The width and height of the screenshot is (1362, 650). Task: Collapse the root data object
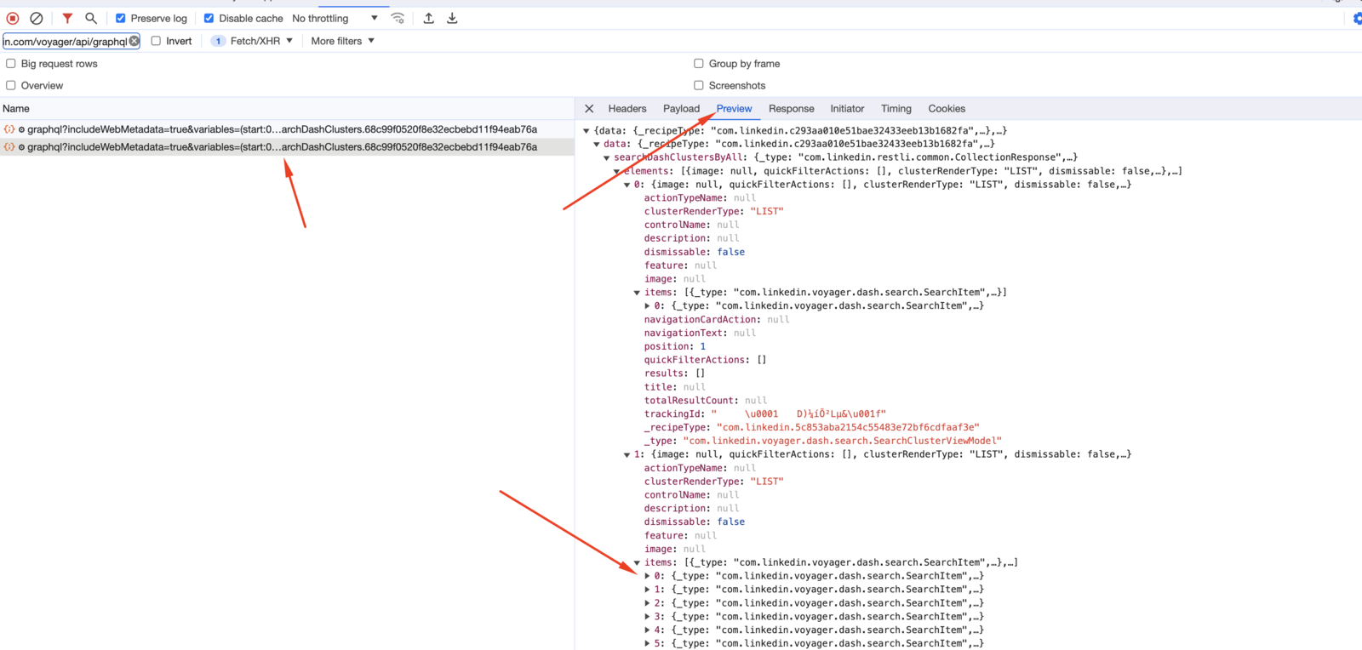click(x=587, y=131)
